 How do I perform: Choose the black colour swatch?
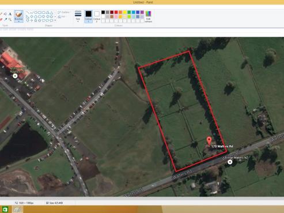point(103,12)
